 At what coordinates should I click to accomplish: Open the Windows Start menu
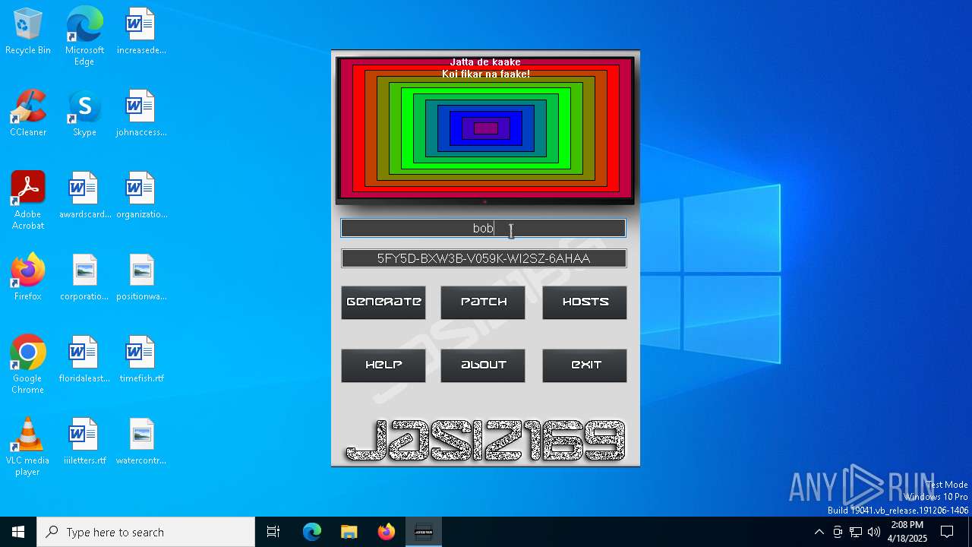pos(18,532)
